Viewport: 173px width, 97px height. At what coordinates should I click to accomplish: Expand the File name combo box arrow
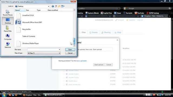59,50
